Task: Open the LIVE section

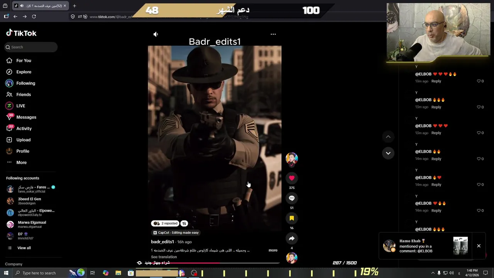Action: click(15, 106)
